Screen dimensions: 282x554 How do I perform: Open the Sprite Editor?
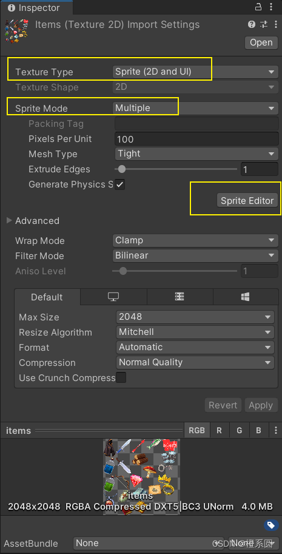click(x=247, y=201)
